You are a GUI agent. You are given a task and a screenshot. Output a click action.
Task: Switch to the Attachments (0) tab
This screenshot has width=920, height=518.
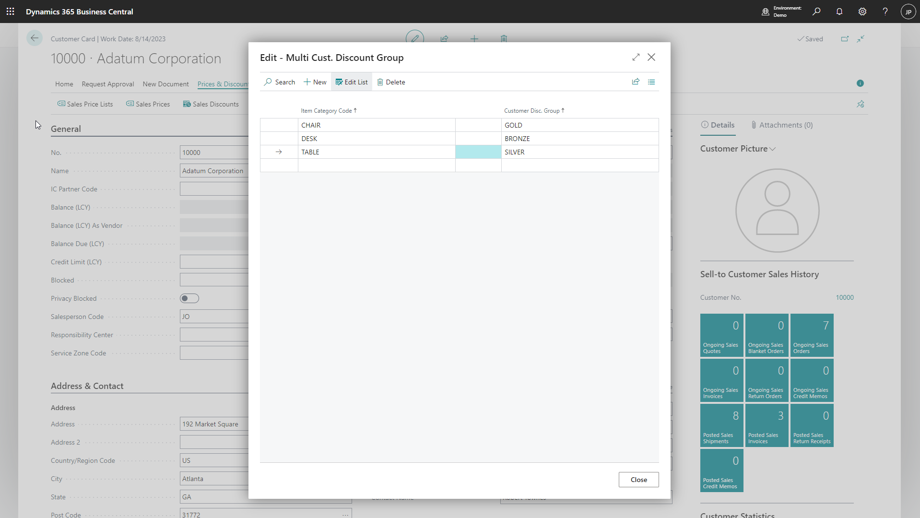point(781,125)
